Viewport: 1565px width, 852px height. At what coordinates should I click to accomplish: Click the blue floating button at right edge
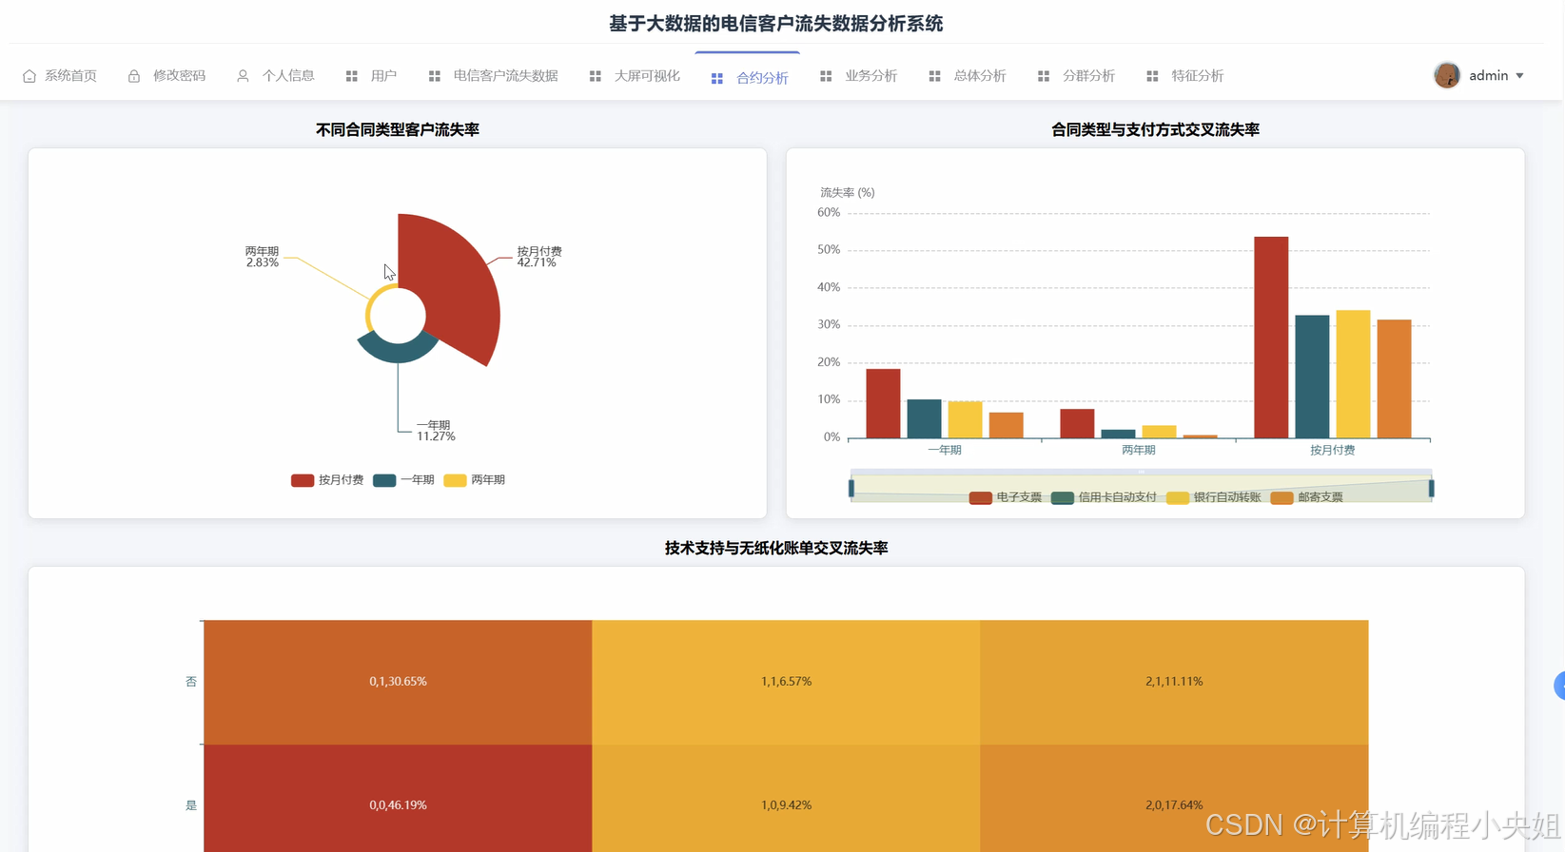click(1559, 686)
